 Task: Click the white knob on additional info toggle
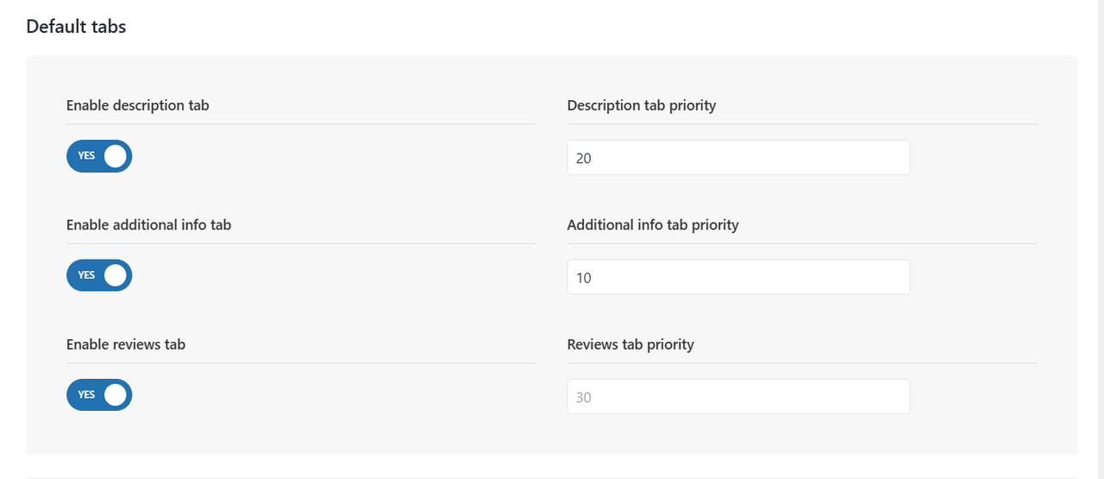pyautogui.click(x=116, y=275)
